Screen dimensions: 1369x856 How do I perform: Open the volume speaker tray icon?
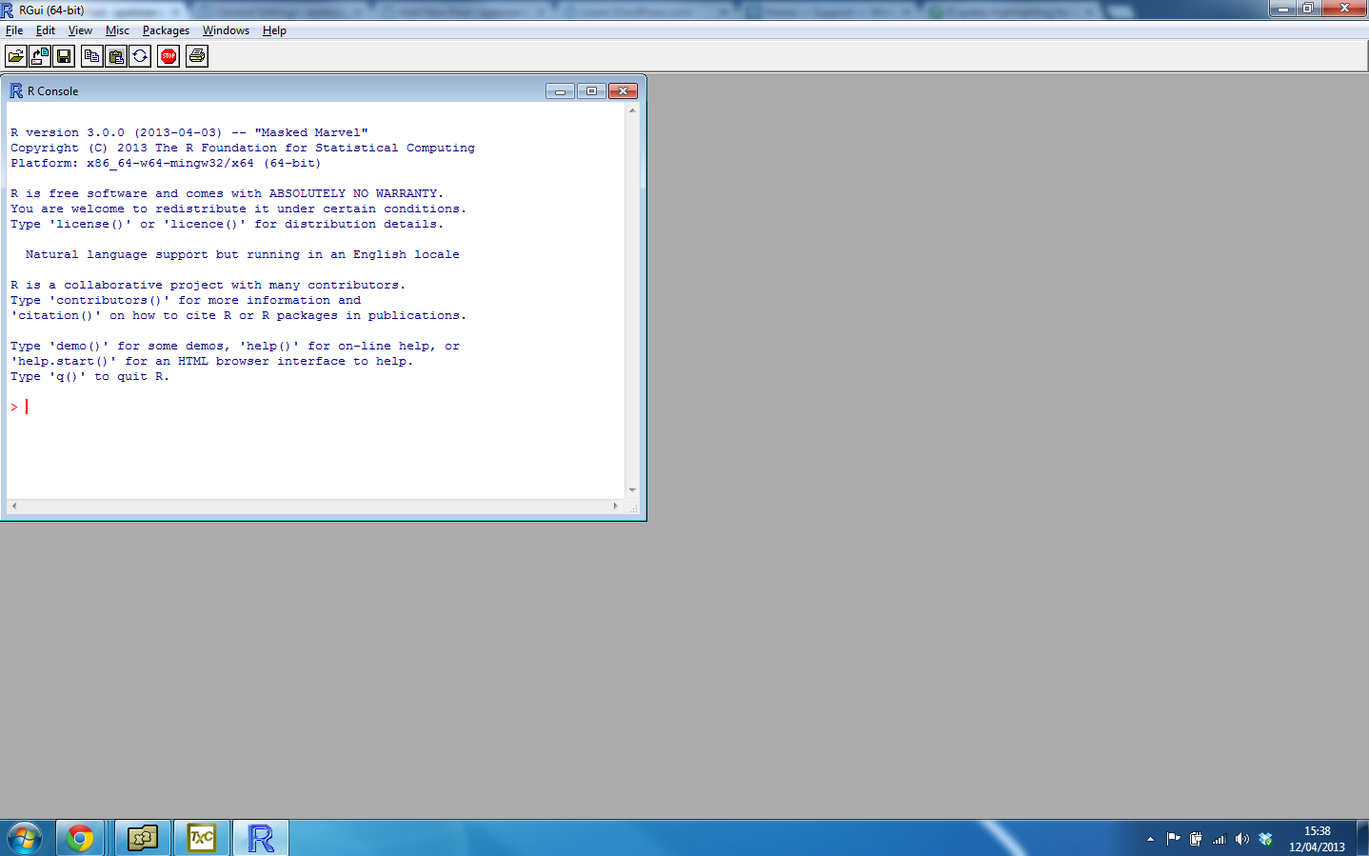tap(1241, 839)
